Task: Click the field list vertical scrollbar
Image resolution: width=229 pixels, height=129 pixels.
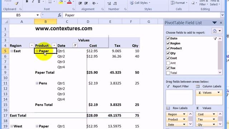Action: pyautogui.click(x=220, y=56)
